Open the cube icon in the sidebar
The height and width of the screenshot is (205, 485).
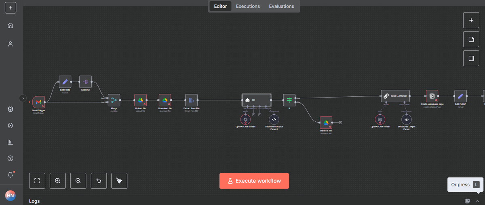pos(11,109)
